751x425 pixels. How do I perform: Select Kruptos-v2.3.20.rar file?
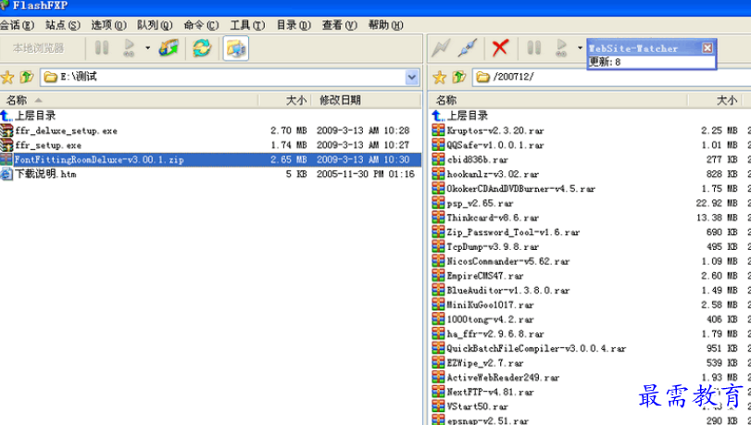pos(495,131)
